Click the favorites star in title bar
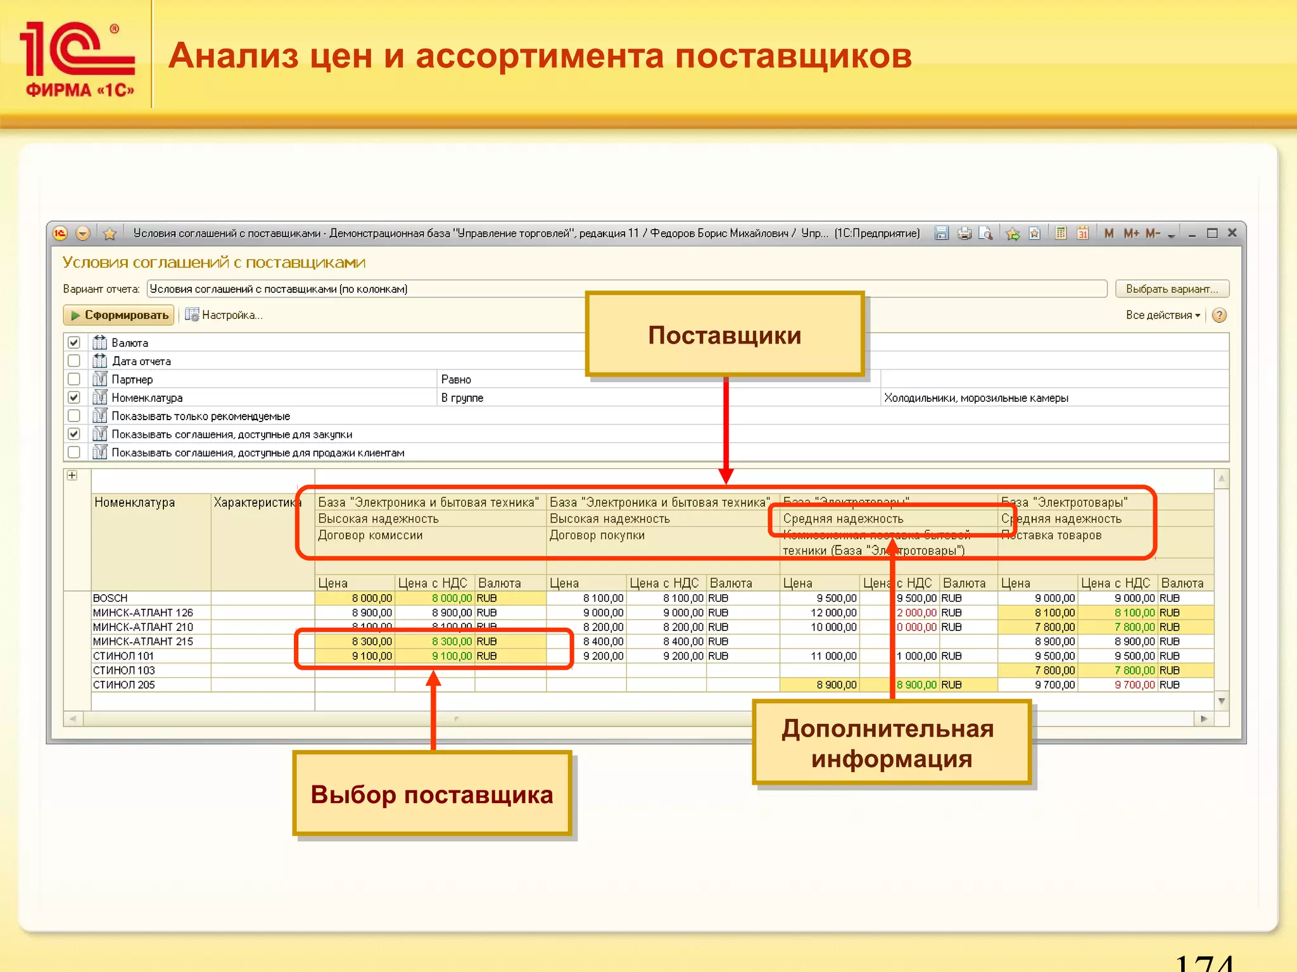Image resolution: width=1297 pixels, height=972 pixels. click(x=110, y=234)
